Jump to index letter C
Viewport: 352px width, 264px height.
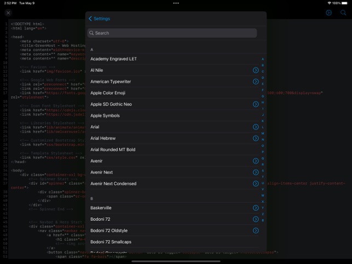point(263,71)
